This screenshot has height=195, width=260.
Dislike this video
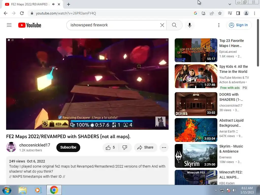pos(125,148)
